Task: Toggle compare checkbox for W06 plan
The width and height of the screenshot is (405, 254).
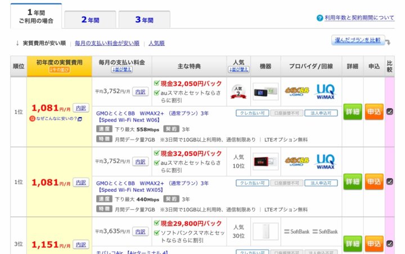Action: coord(389,112)
